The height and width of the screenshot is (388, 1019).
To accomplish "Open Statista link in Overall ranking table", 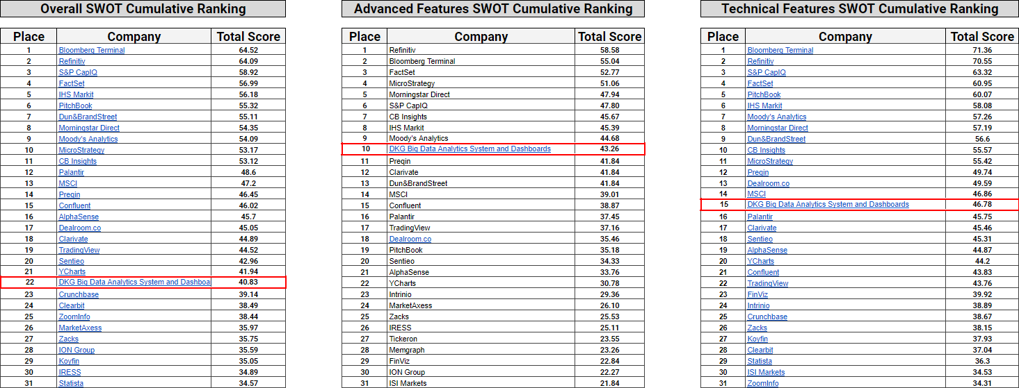I will click(x=71, y=383).
